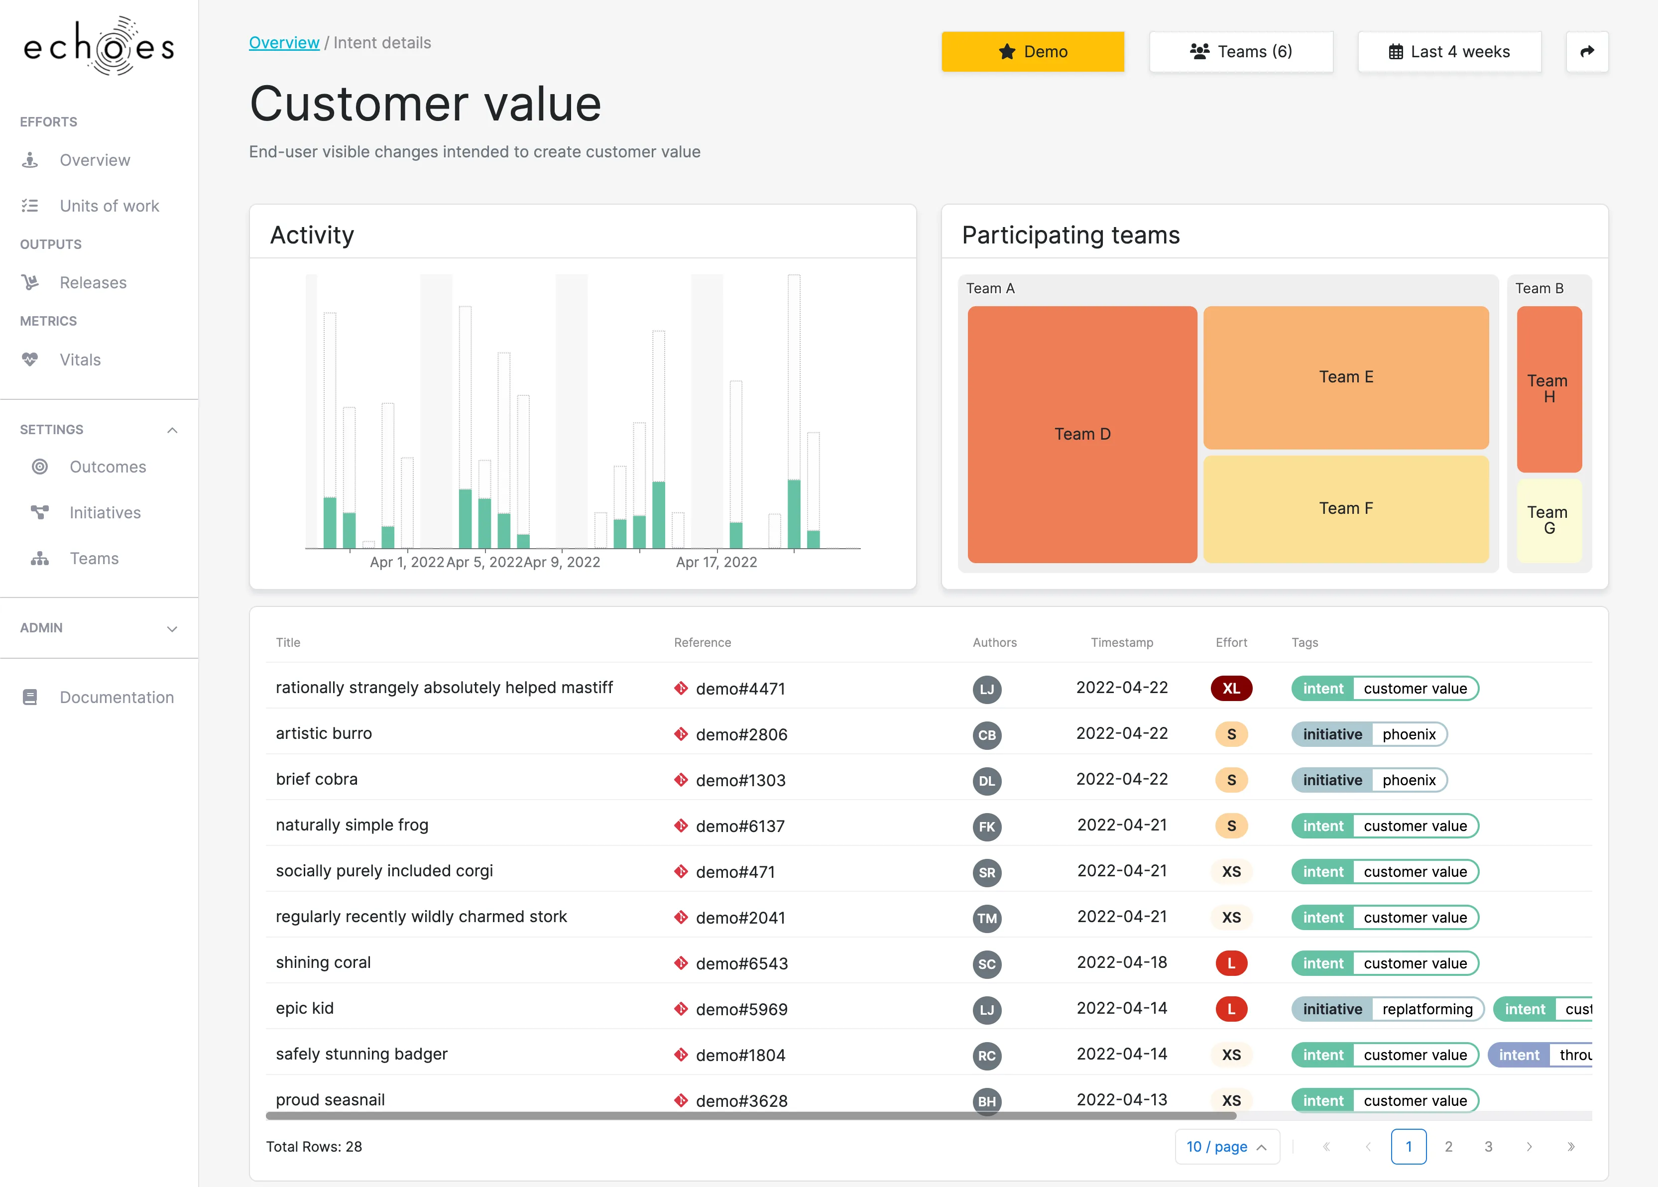Click the yellow Demo button
This screenshot has height=1187, width=1658.
(x=1033, y=51)
